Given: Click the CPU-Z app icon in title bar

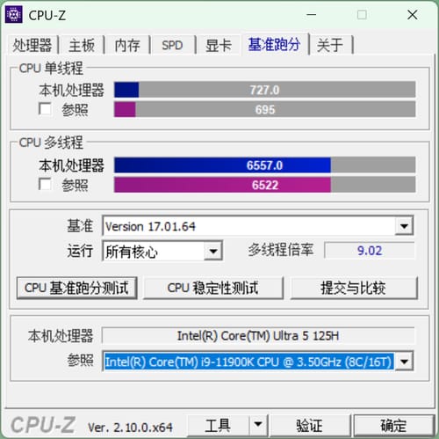Looking at the screenshot, I should [x=14, y=15].
